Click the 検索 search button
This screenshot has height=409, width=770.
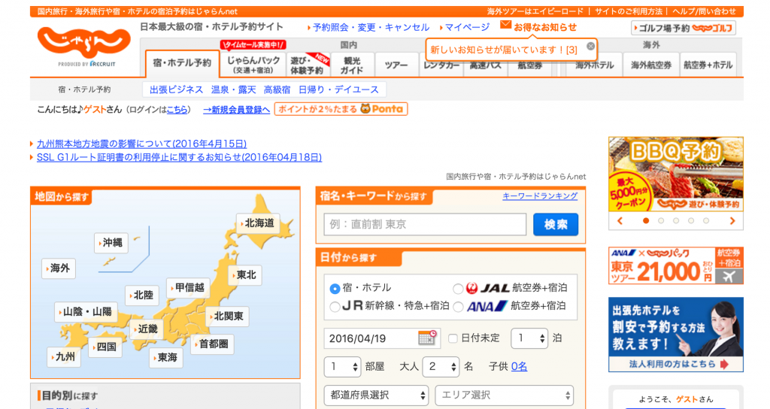(556, 224)
